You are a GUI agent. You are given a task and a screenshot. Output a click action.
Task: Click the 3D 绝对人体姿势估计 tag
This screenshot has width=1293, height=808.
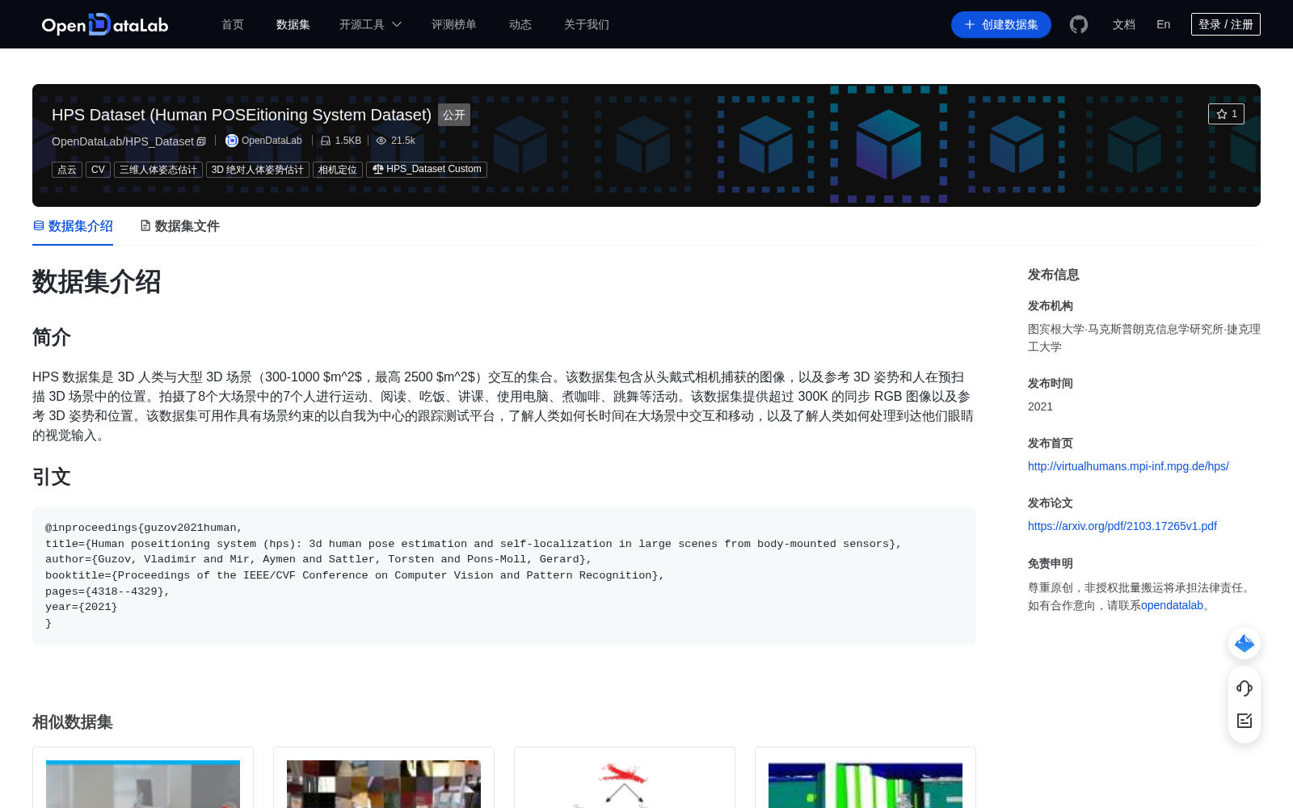[x=258, y=170]
